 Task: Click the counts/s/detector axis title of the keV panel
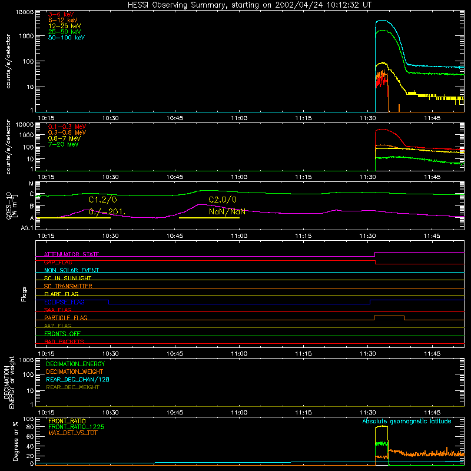pyautogui.click(x=8, y=61)
